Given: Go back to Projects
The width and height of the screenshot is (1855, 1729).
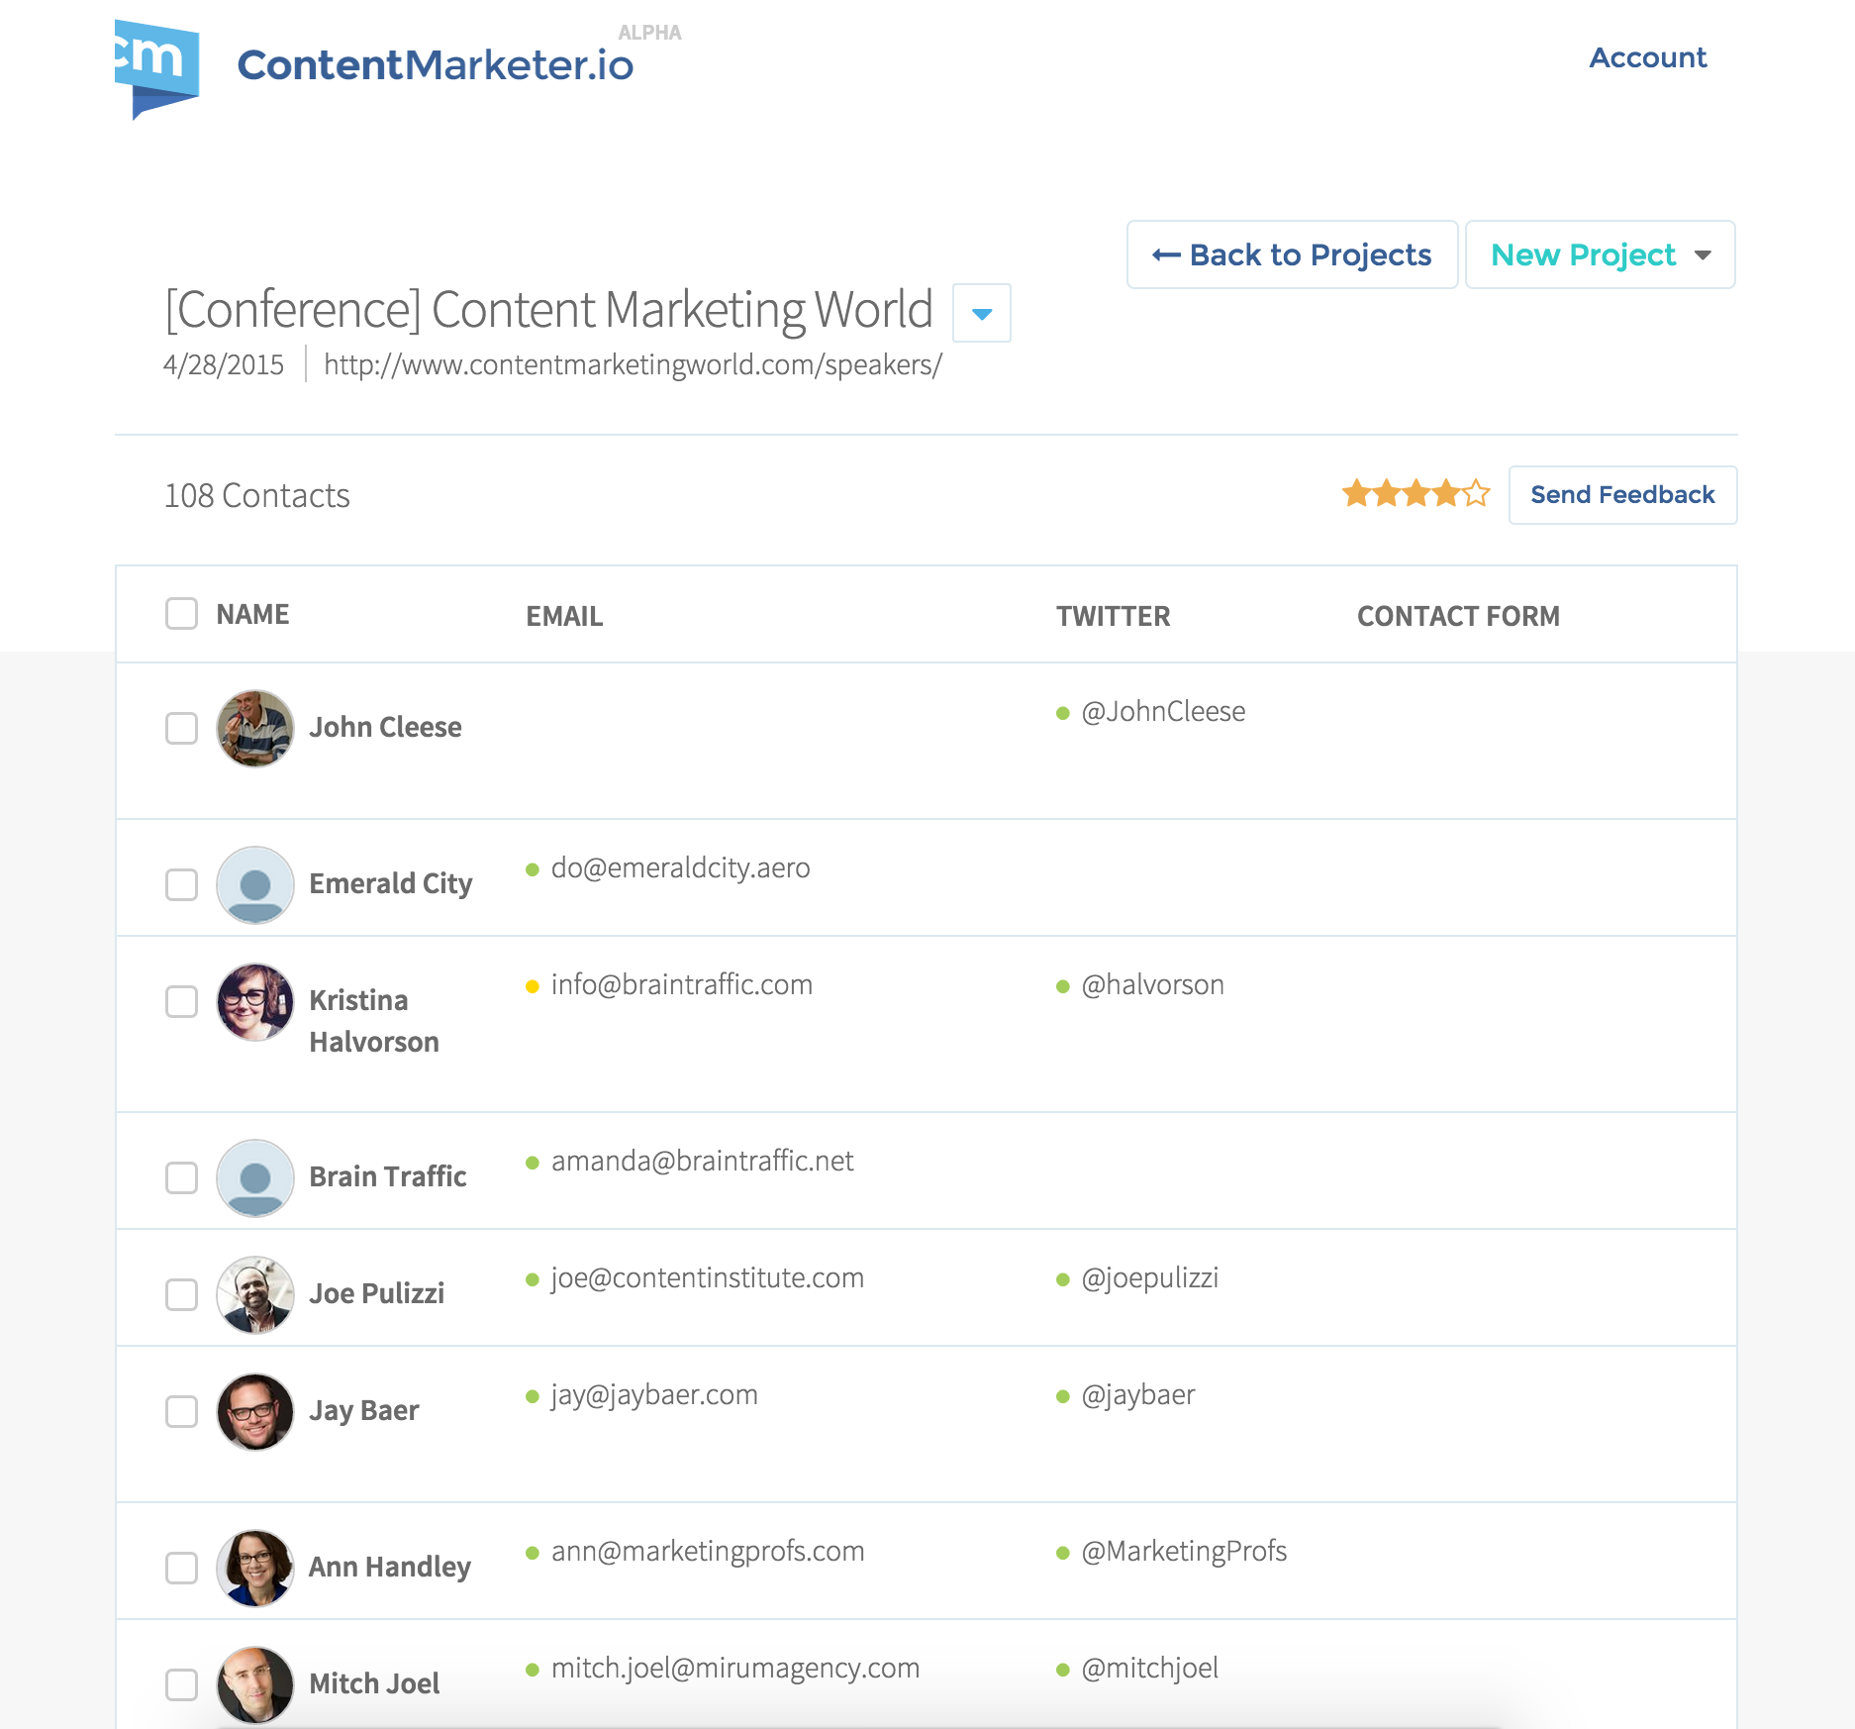Looking at the screenshot, I should pos(1292,254).
